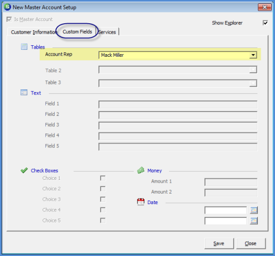Viewport: 275px width, 256px height.
Task: Enable the Choice 5 checkbox
Action: (103, 220)
